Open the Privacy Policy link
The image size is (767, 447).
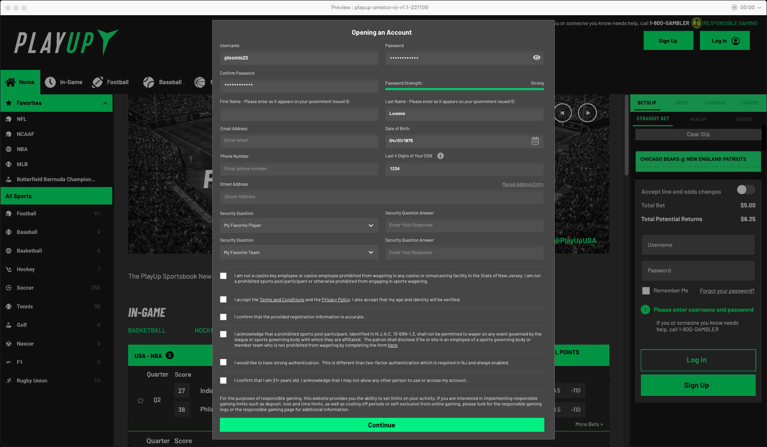[336, 300]
